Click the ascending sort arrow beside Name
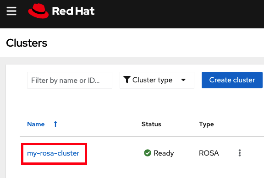The image size is (264, 178). tap(55, 124)
